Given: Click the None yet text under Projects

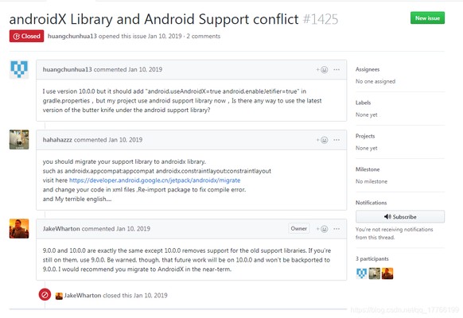Looking at the screenshot, I should (366, 148).
